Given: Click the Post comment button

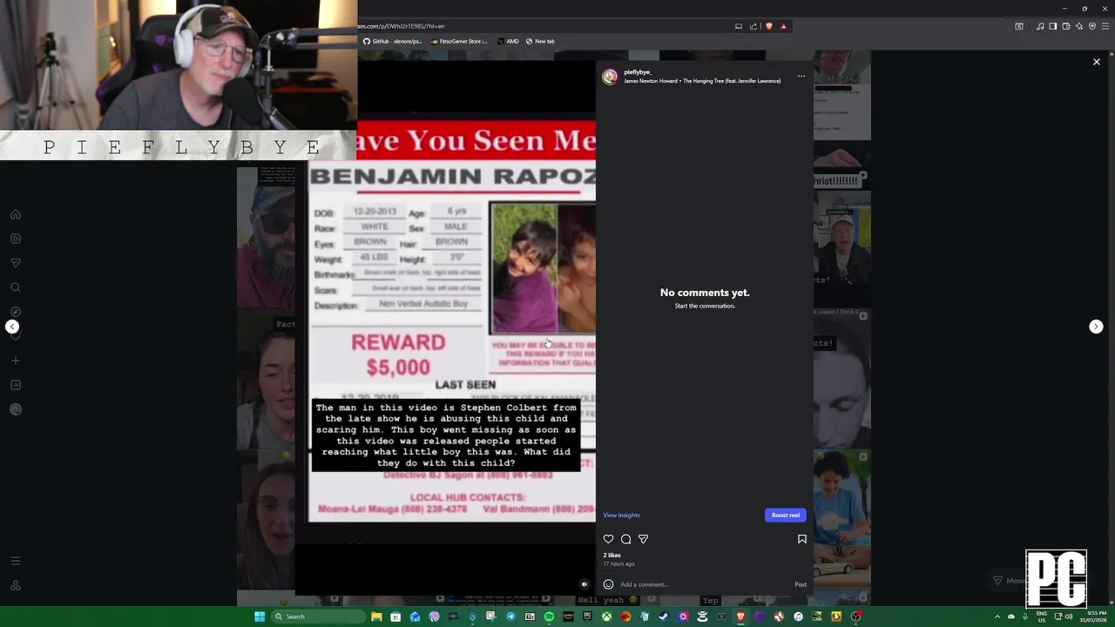Looking at the screenshot, I should pos(801,584).
